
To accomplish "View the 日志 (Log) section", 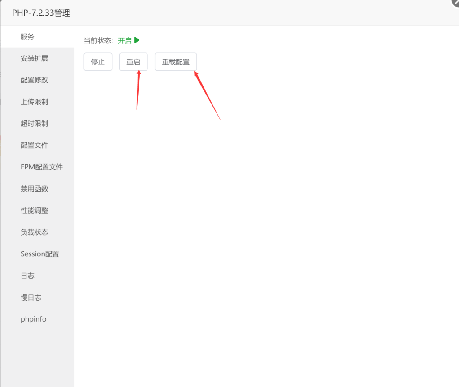I will click(28, 275).
